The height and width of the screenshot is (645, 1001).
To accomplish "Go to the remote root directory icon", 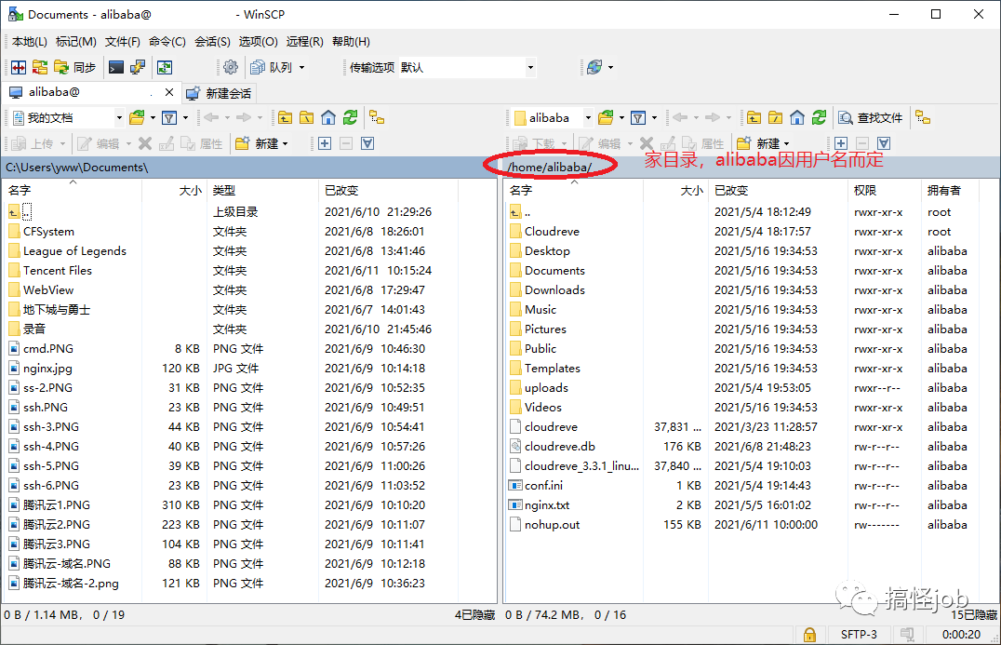I will coord(775,117).
